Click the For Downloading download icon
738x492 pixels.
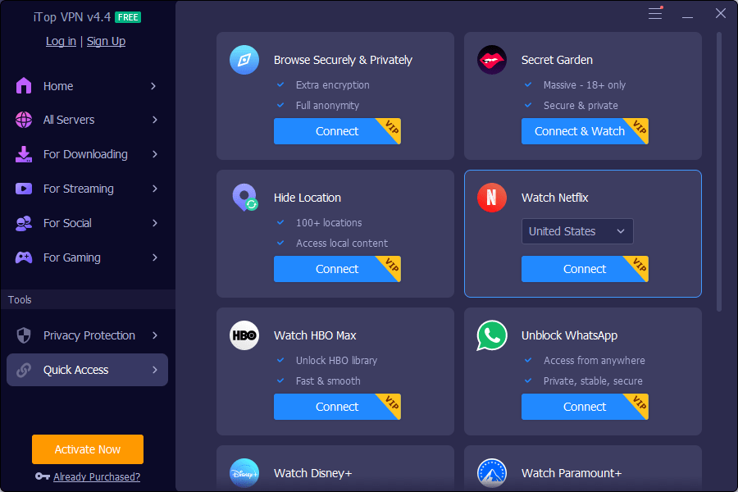(24, 154)
